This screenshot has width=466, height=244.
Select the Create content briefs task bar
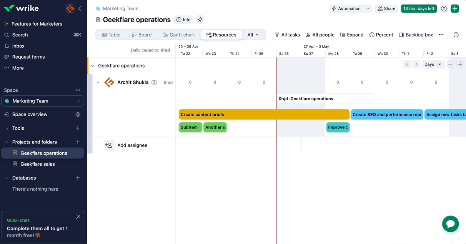point(264,114)
